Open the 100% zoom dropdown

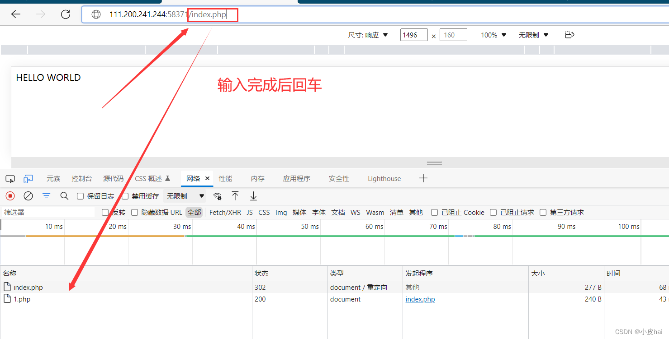(x=493, y=35)
